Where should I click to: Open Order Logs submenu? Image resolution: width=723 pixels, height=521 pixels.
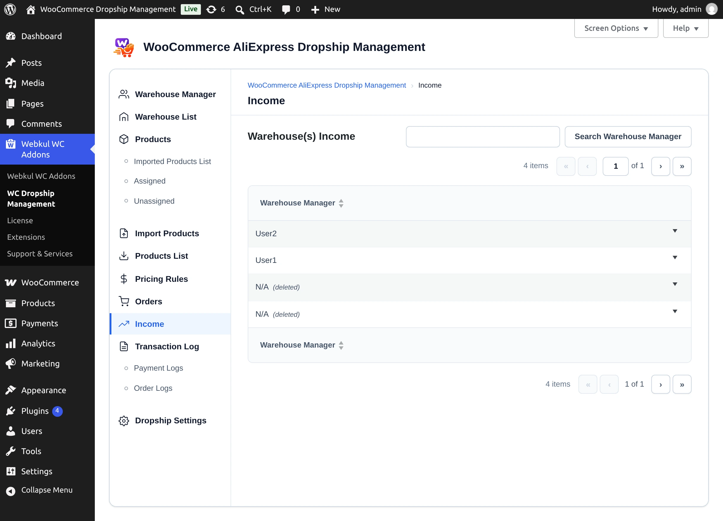pyautogui.click(x=153, y=388)
